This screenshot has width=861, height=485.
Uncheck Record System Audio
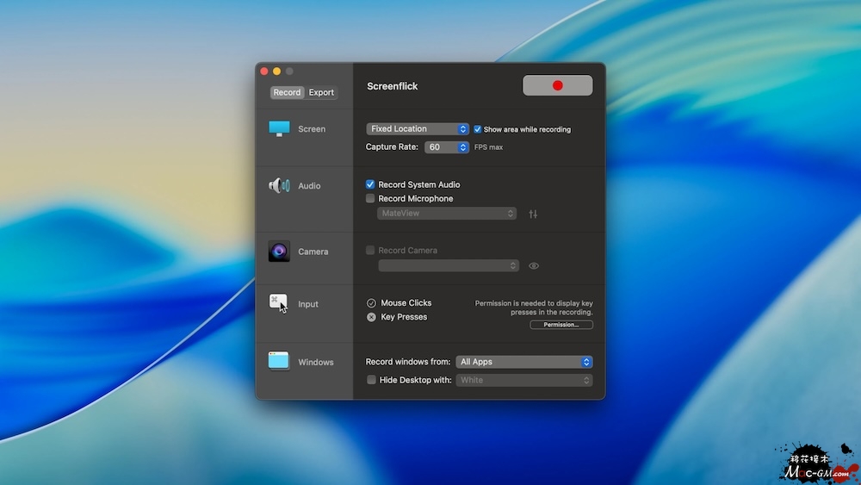[x=370, y=184]
